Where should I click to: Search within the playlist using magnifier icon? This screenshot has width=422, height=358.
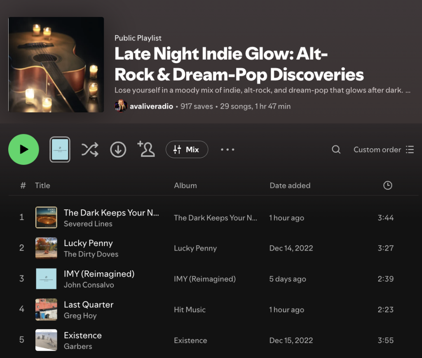(336, 149)
